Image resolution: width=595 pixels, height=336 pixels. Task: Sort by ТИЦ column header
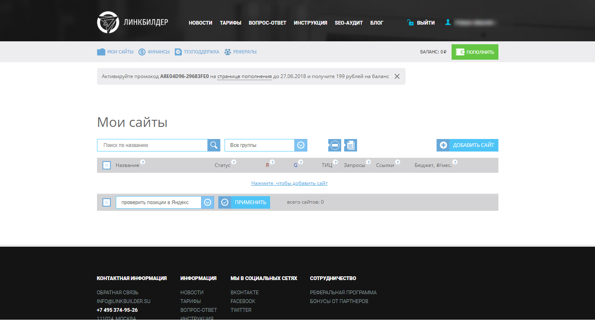click(x=327, y=165)
